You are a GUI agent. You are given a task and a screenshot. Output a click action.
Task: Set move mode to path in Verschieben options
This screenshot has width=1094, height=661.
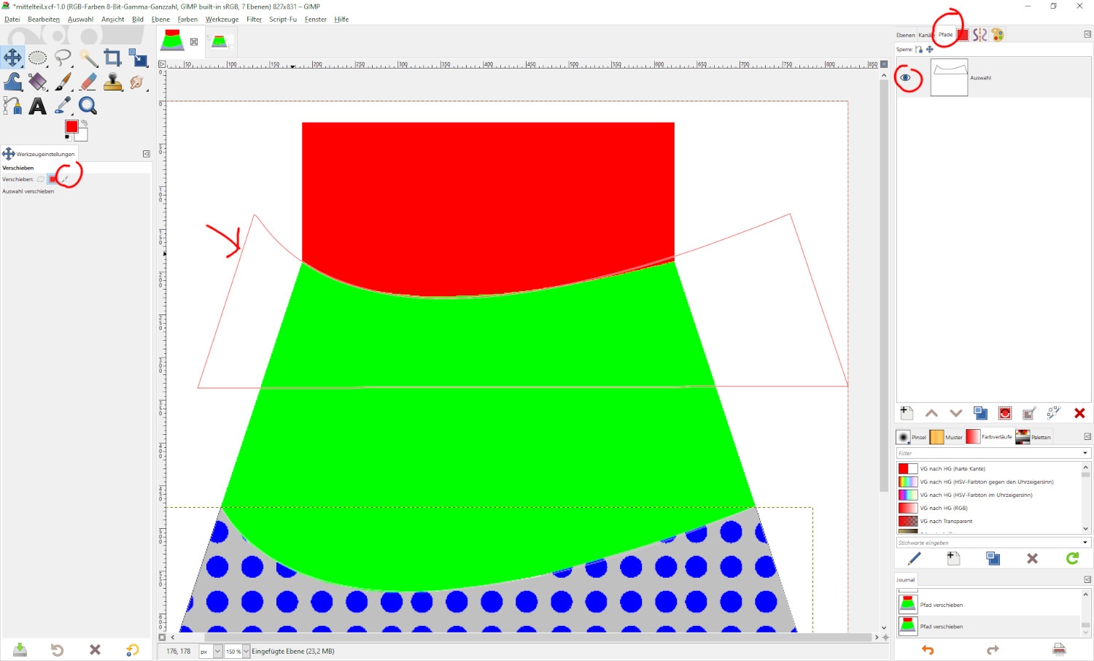tap(64, 179)
